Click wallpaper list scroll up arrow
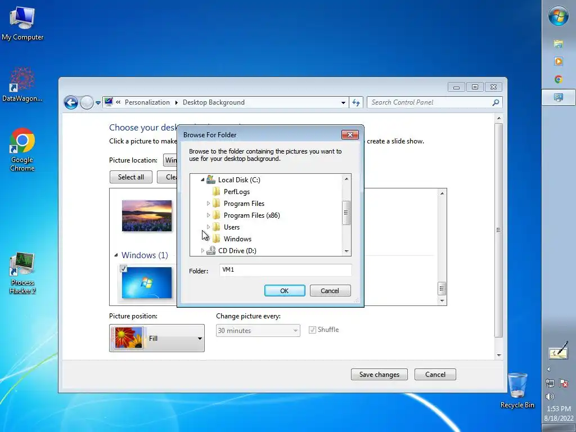Image resolution: width=576 pixels, height=432 pixels. (x=442, y=193)
